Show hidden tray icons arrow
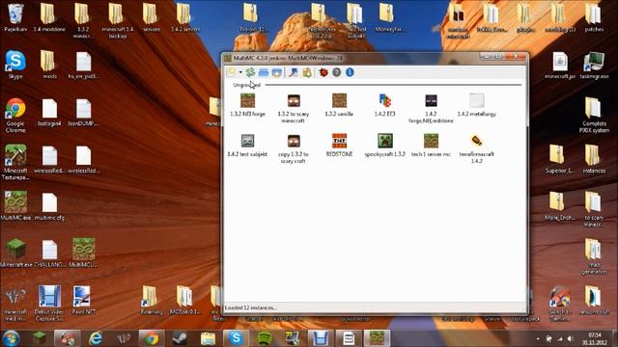618x347 pixels. tap(538, 338)
